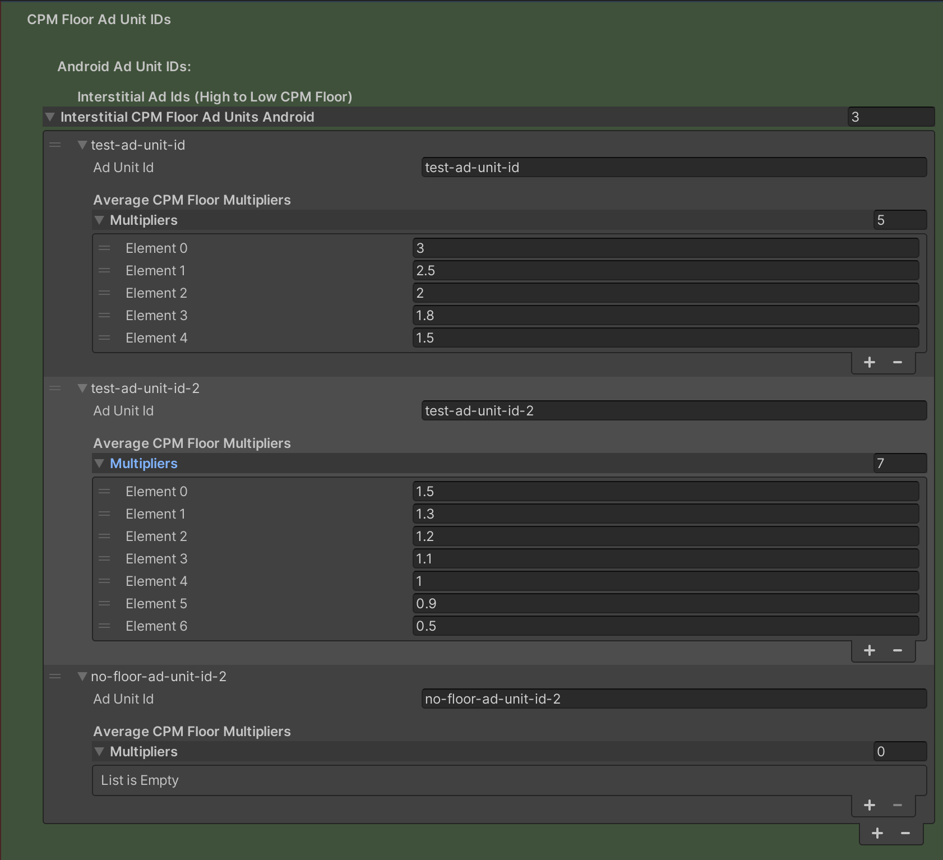Collapse Multipliers foldout under test-ad-unit-id

(x=99, y=220)
